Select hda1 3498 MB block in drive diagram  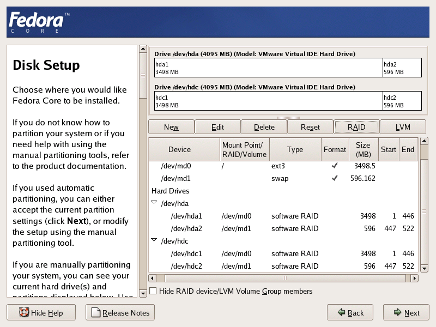click(x=269, y=68)
